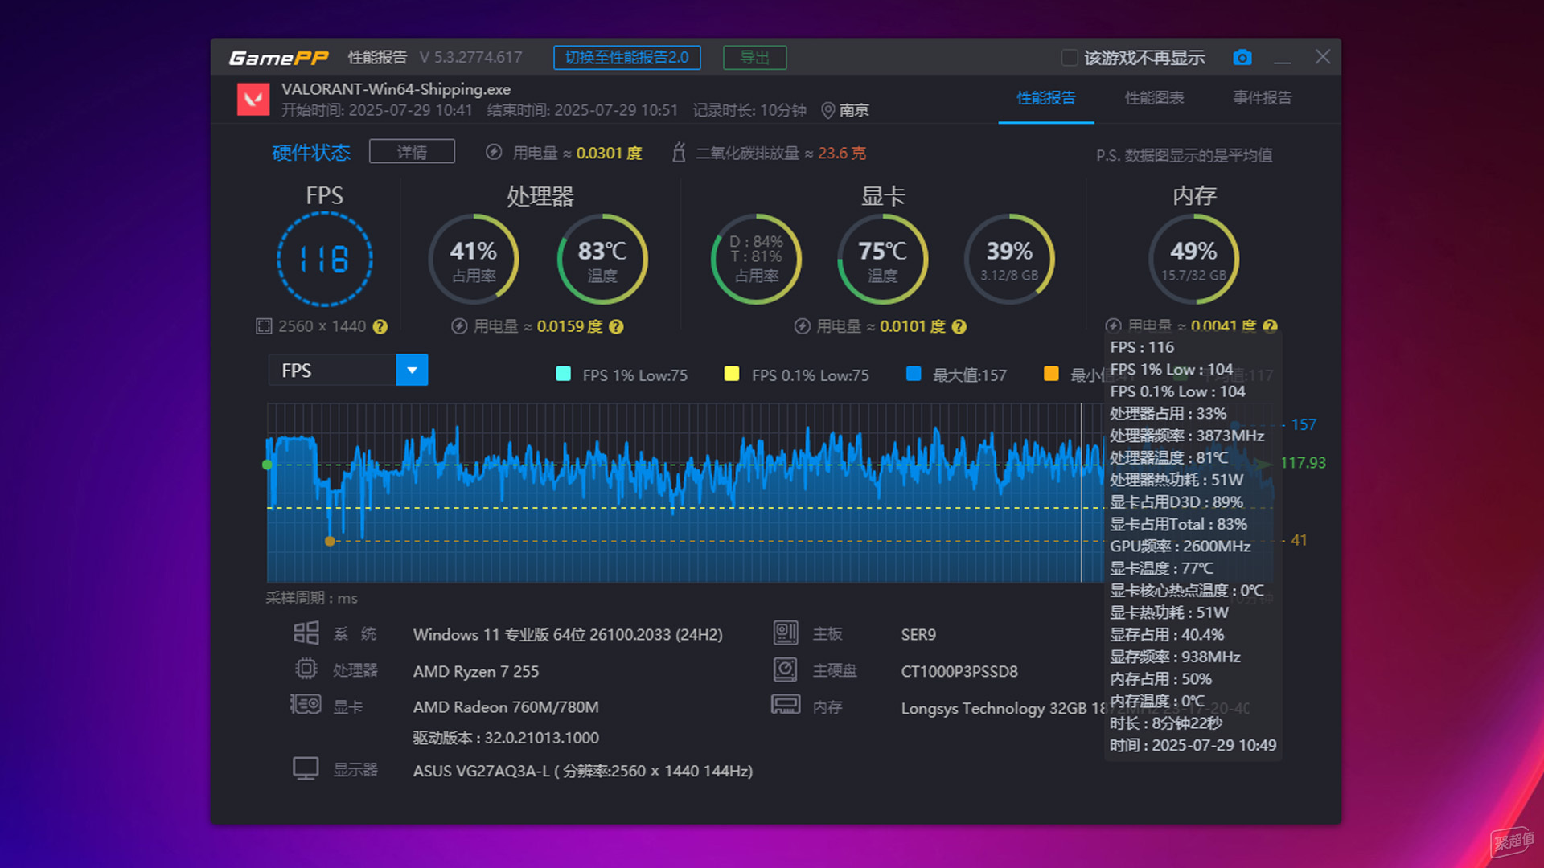Click the CT1000P3PSSD8 disk text
The image size is (1544, 868).
pyautogui.click(x=959, y=671)
